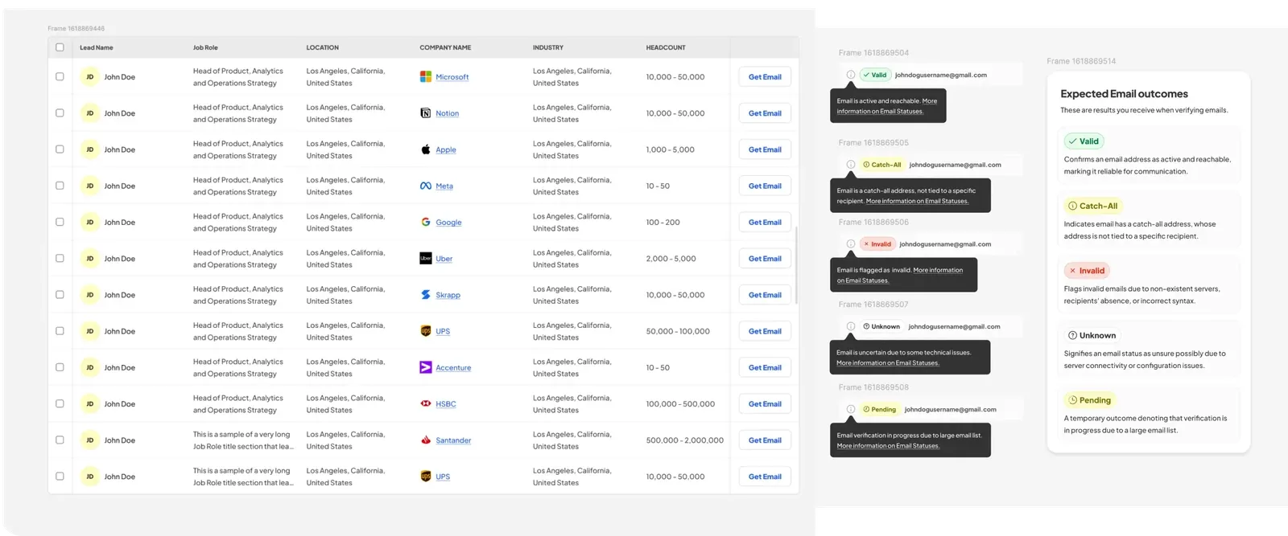The width and height of the screenshot is (1288, 536).
Task: Click the Accenture logo icon
Action: (x=426, y=367)
